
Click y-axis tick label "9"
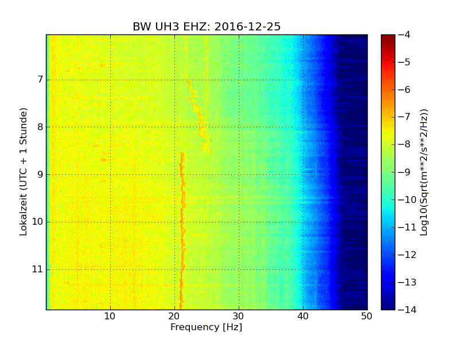point(40,175)
